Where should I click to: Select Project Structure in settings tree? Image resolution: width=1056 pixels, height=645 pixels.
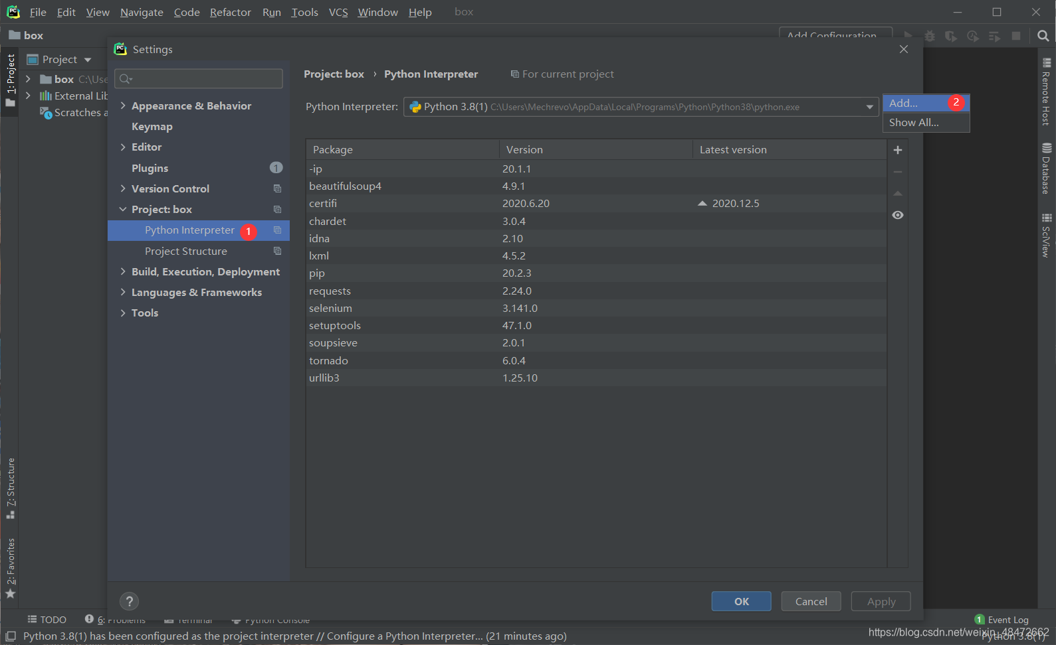pos(198,251)
